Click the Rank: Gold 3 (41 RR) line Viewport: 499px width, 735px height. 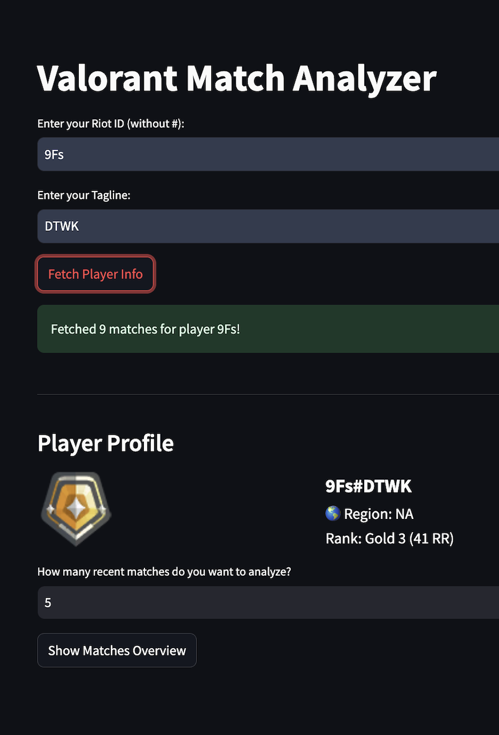coord(389,538)
